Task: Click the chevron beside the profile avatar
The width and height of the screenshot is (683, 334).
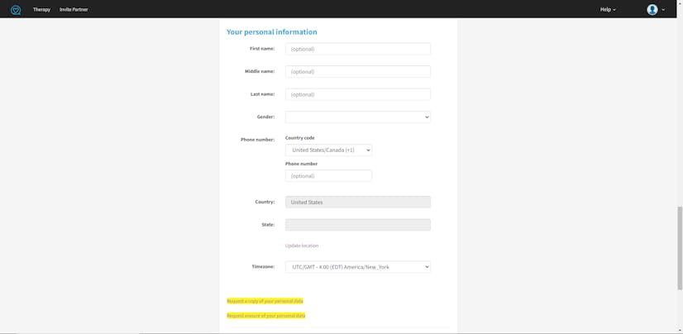Action: [x=663, y=10]
